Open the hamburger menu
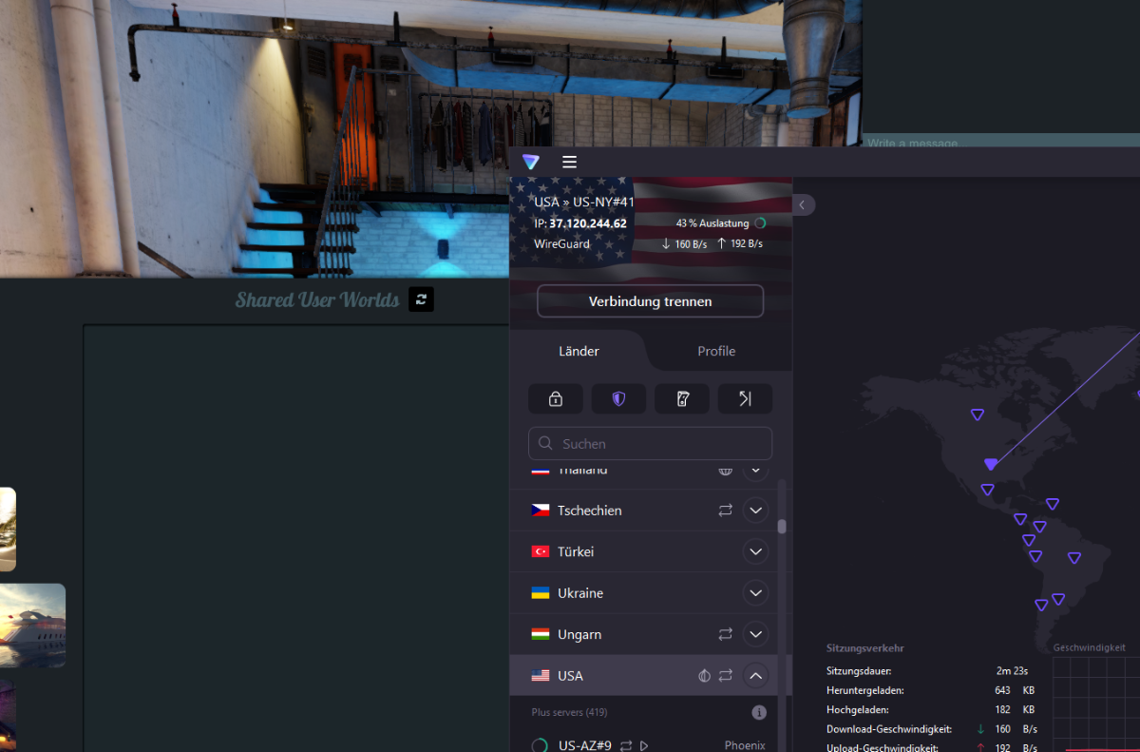The width and height of the screenshot is (1140, 752). [569, 162]
